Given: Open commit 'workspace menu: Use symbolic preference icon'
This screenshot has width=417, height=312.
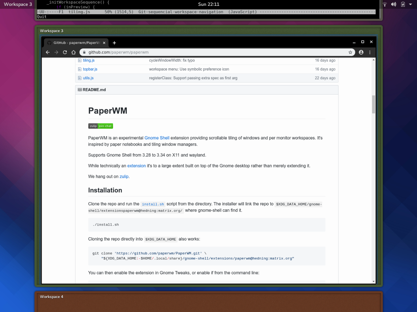Looking at the screenshot, I should coord(189,69).
